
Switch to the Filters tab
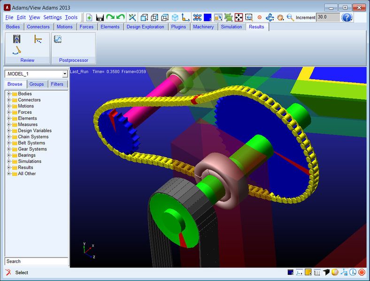pyautogui.click(x=57, y=84)
